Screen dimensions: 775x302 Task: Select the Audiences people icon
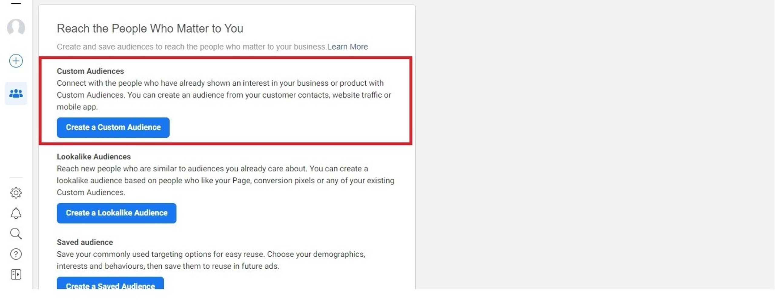(16, 94)
